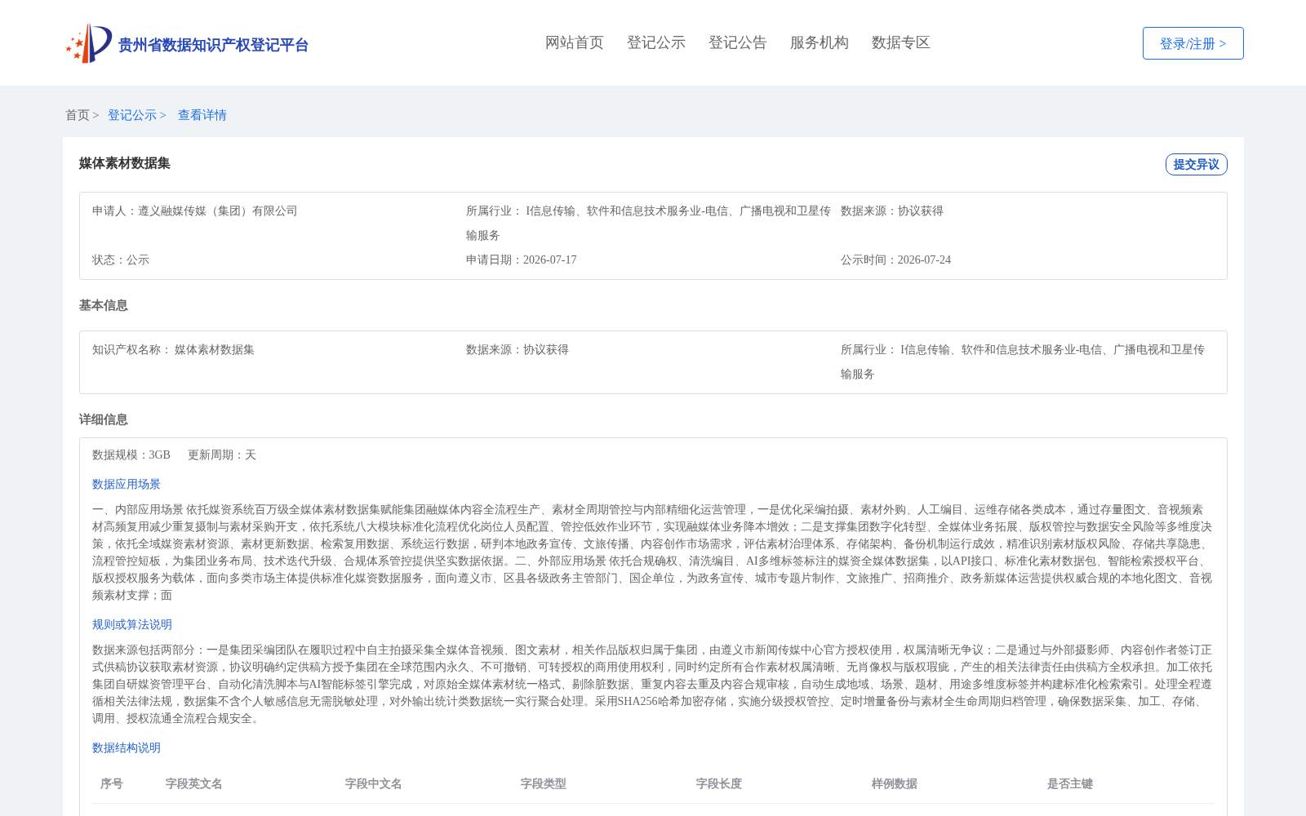Open 登记公告 navigation item
1306x816 pixels.
pos(738,42)
